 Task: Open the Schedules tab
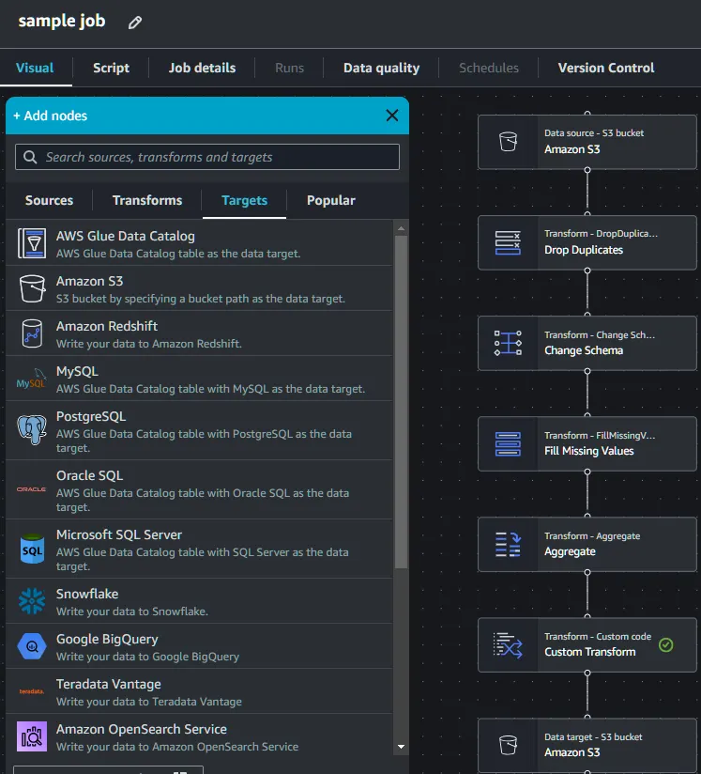click(x=488, y=68)
